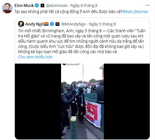This screenshot has width=155, height=140.
Task: Click the 'Ngày 6 tháng 8' timestamp
Action: [84, 6]
